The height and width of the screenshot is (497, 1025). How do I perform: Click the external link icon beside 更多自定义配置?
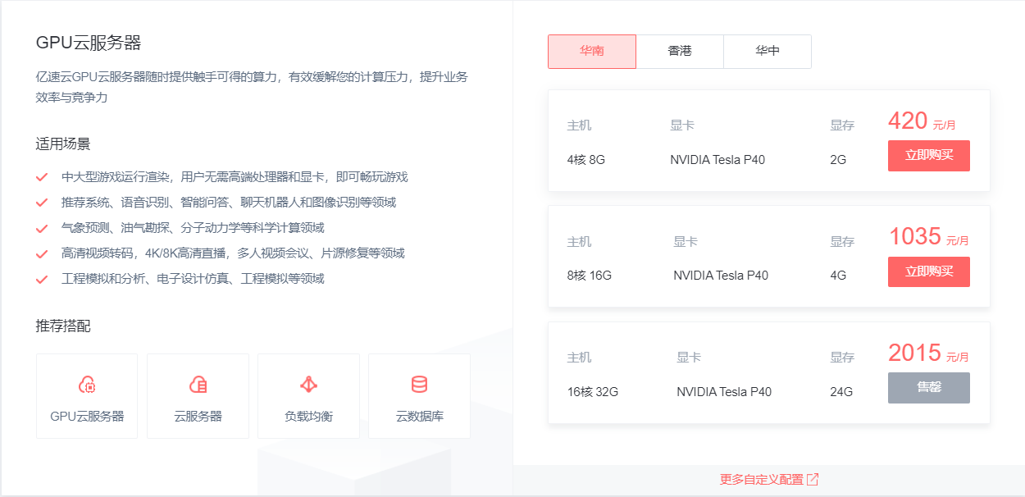pyautogui.click(x=813, y=479)
